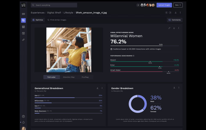
Task: Go to previous image arrow
Action: point(166,12)
